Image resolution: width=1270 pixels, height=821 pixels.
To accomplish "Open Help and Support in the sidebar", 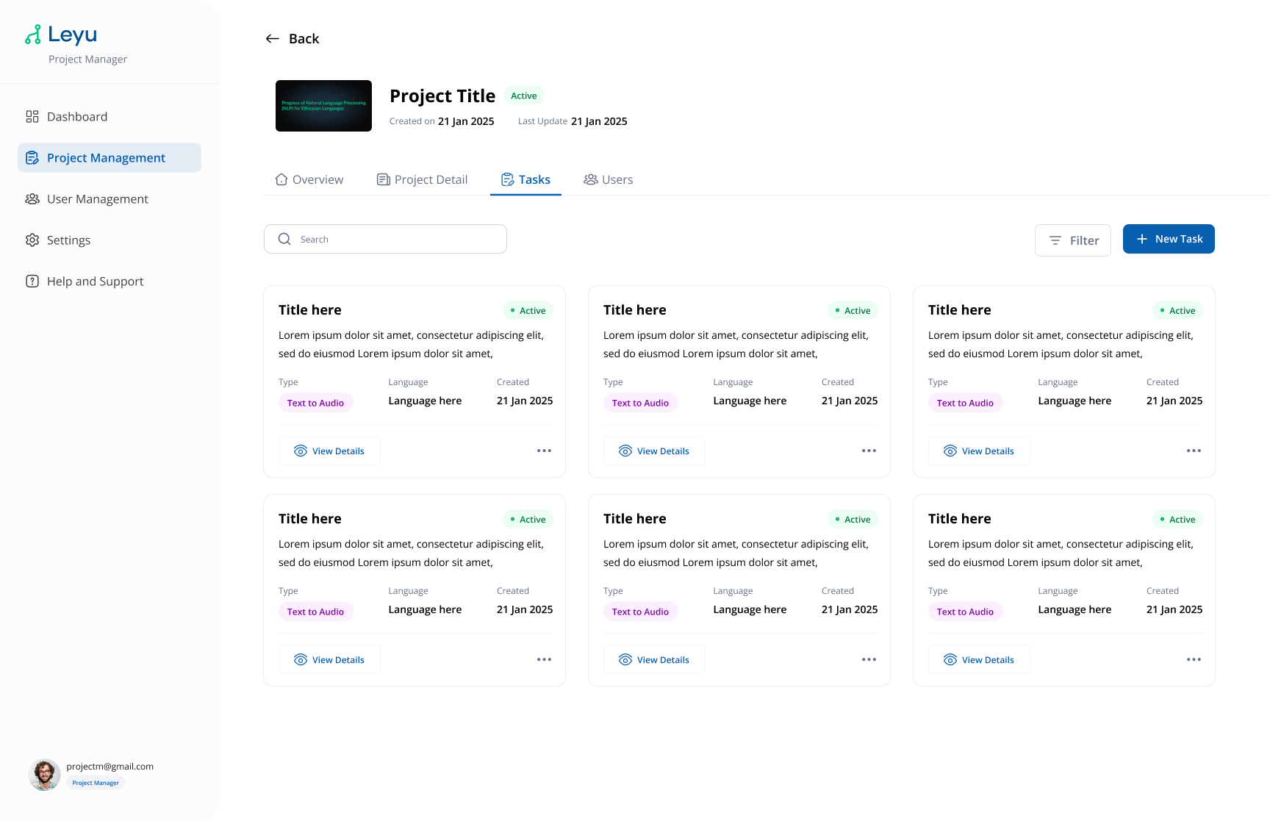I will 95,282.
